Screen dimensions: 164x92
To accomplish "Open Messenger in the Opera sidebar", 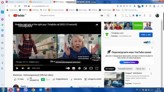I will click(2, 19).
